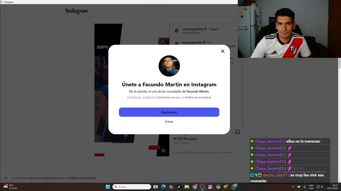Save the post with bookmark icon
Screen dimensions: 341x191
click(x=238, y=132)
